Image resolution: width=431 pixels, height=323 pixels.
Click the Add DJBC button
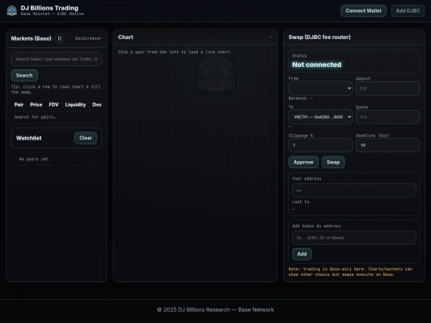tap(408, 10)
